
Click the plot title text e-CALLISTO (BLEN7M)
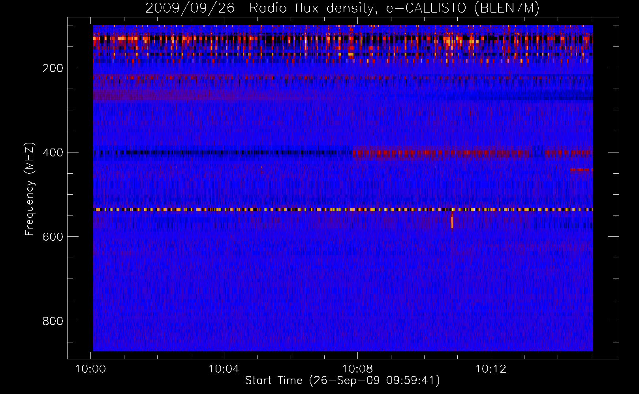tap(462, 8)
